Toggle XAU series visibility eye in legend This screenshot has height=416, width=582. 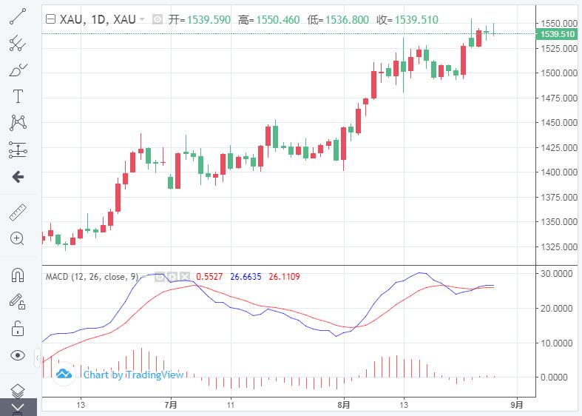(158, 19)
